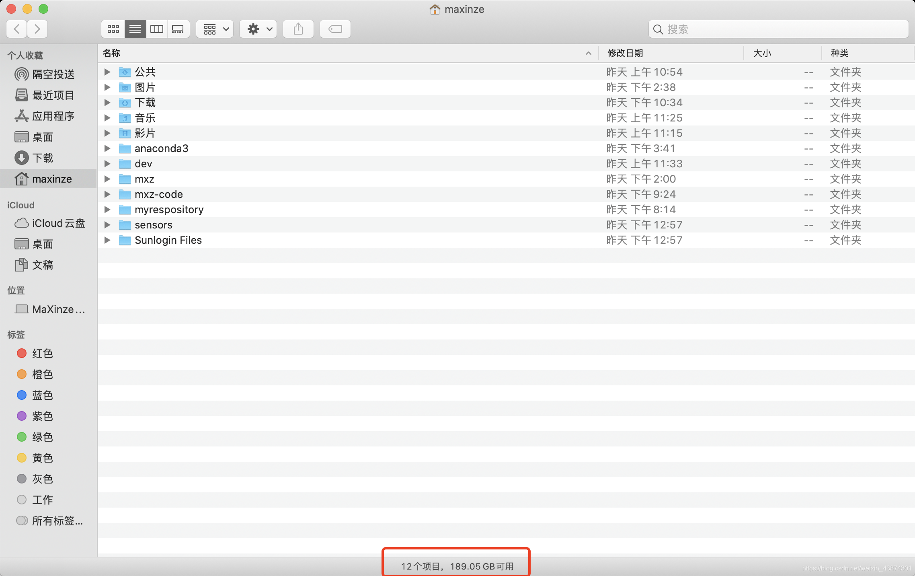
Task: Open 应用程序 in the sidebar
Action: point(48,116)
